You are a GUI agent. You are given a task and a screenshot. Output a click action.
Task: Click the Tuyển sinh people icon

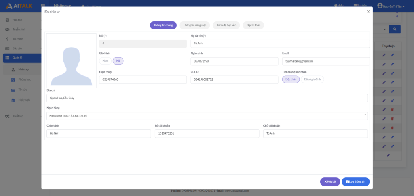click(7, 29)
